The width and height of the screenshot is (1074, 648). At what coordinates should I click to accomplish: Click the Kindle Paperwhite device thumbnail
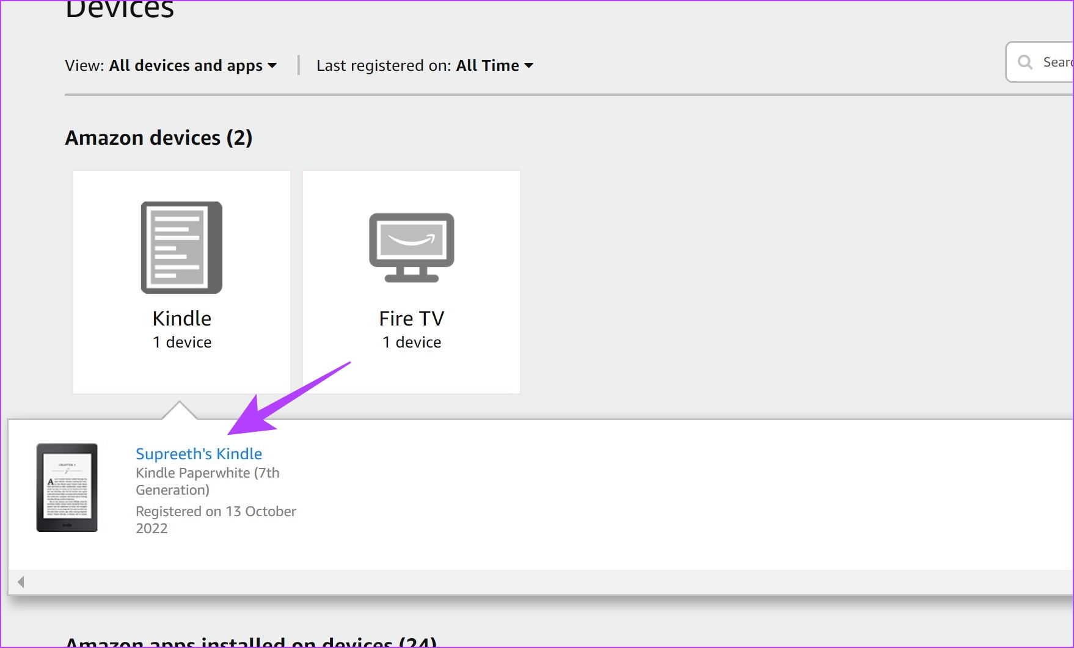67,487
